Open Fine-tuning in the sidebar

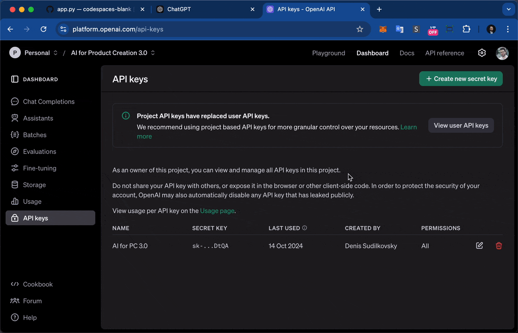50,168
